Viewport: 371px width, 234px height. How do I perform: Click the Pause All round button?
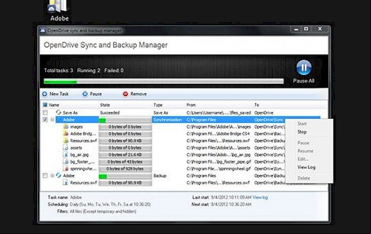303,68
